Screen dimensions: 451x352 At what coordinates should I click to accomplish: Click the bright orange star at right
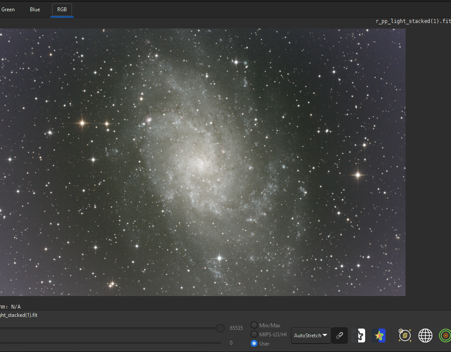pos(358,175)
